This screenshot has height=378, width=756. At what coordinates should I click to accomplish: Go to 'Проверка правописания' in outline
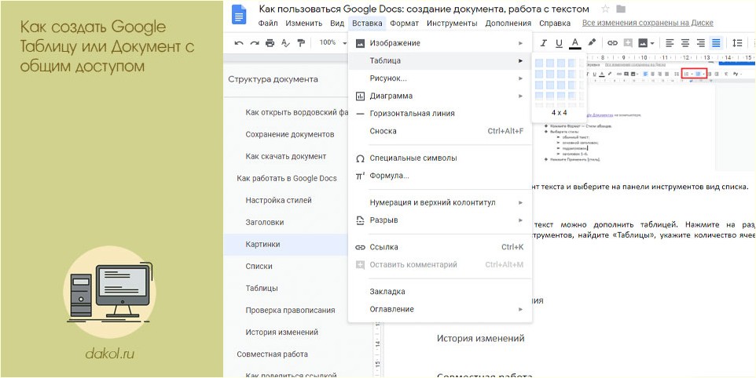[290, 311]
